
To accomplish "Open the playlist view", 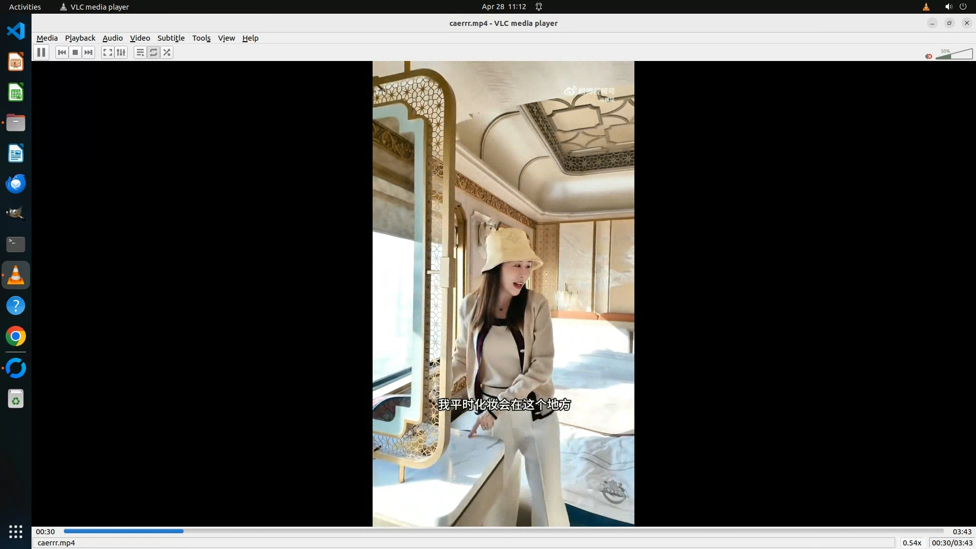I will coord(140,52).
